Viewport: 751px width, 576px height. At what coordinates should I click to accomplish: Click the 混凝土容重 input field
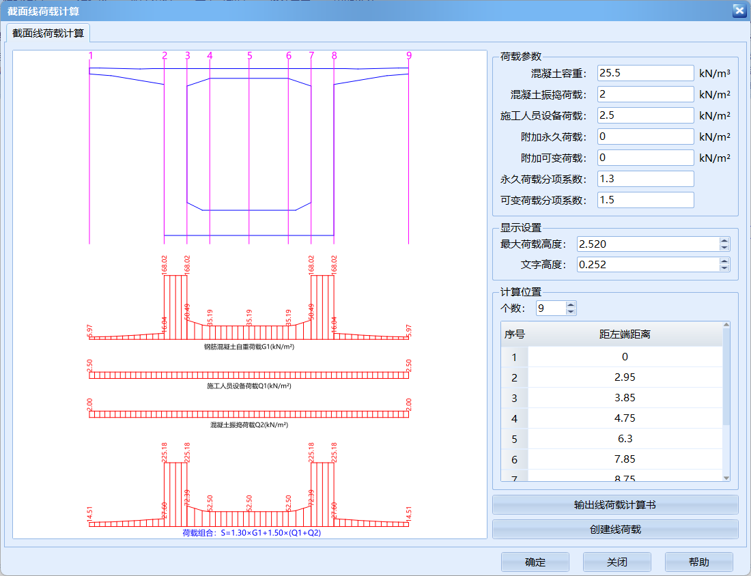(x=645, y=73)
